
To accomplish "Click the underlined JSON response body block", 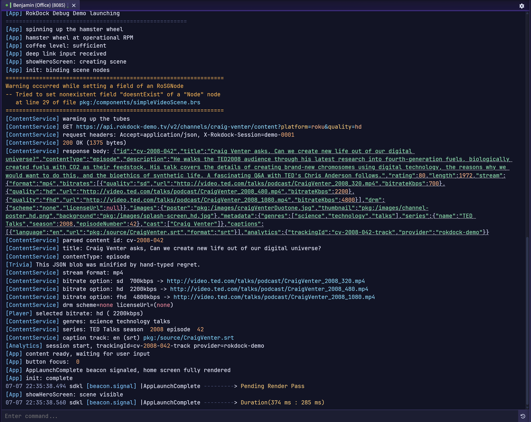I will [259, 192].
